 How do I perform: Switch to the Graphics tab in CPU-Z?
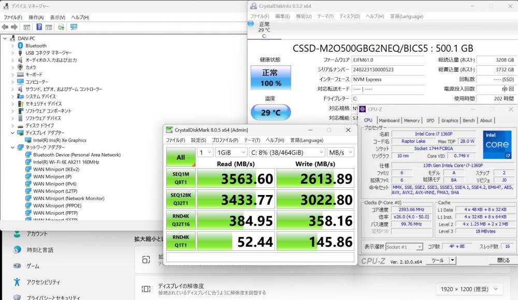coord(450,121)
